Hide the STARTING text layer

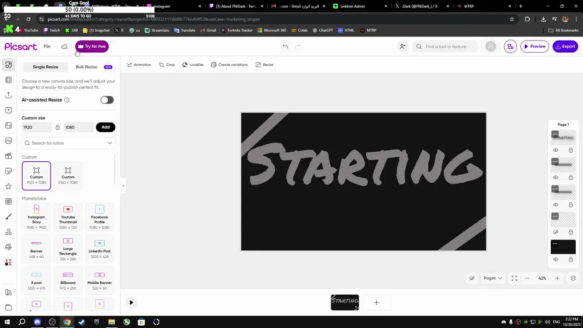click(x=556, y=150)
